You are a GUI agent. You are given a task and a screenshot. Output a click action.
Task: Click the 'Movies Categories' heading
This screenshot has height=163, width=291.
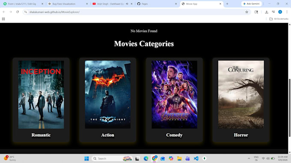tap(144, 44)
